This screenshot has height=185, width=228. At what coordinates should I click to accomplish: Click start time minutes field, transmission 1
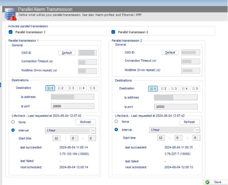point(74,138)
